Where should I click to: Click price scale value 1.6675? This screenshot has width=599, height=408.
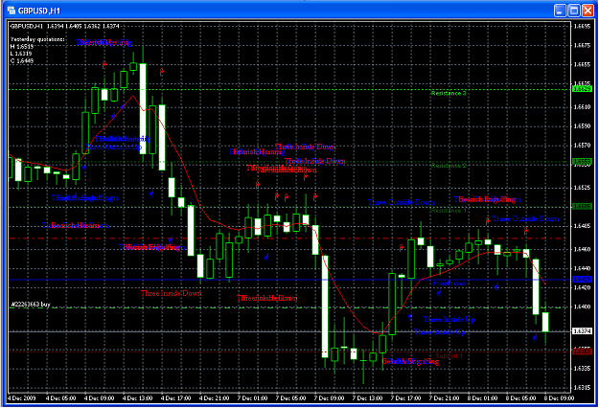tap(582, 45)
